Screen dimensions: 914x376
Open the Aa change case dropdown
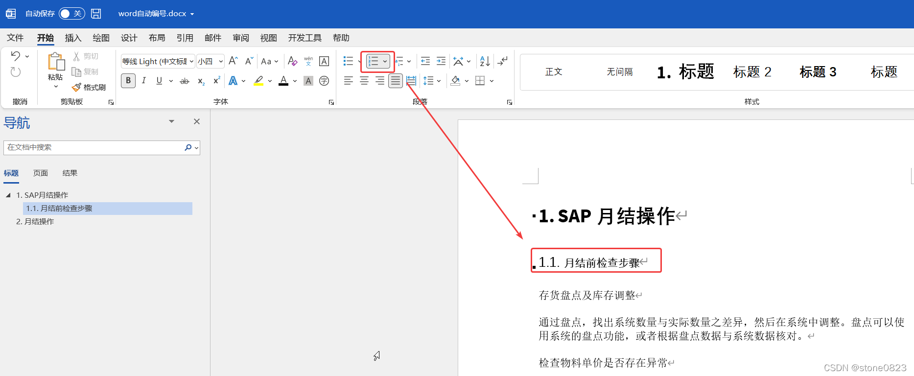tap(269, 61)
